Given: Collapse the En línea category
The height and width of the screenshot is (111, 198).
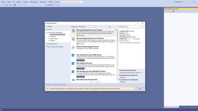Looking at the screenshot, I should click(46, 29).
